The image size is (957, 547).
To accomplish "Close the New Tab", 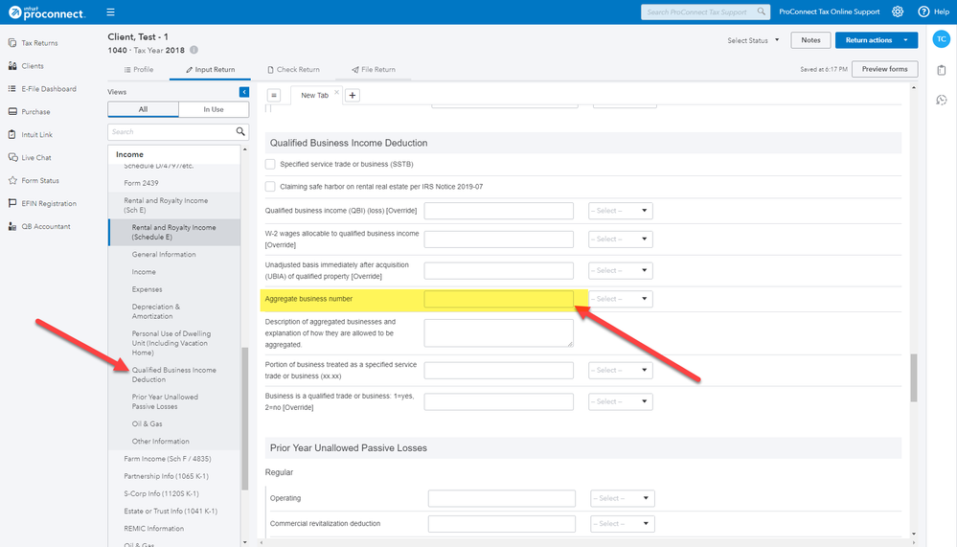I will click(336, 92).
